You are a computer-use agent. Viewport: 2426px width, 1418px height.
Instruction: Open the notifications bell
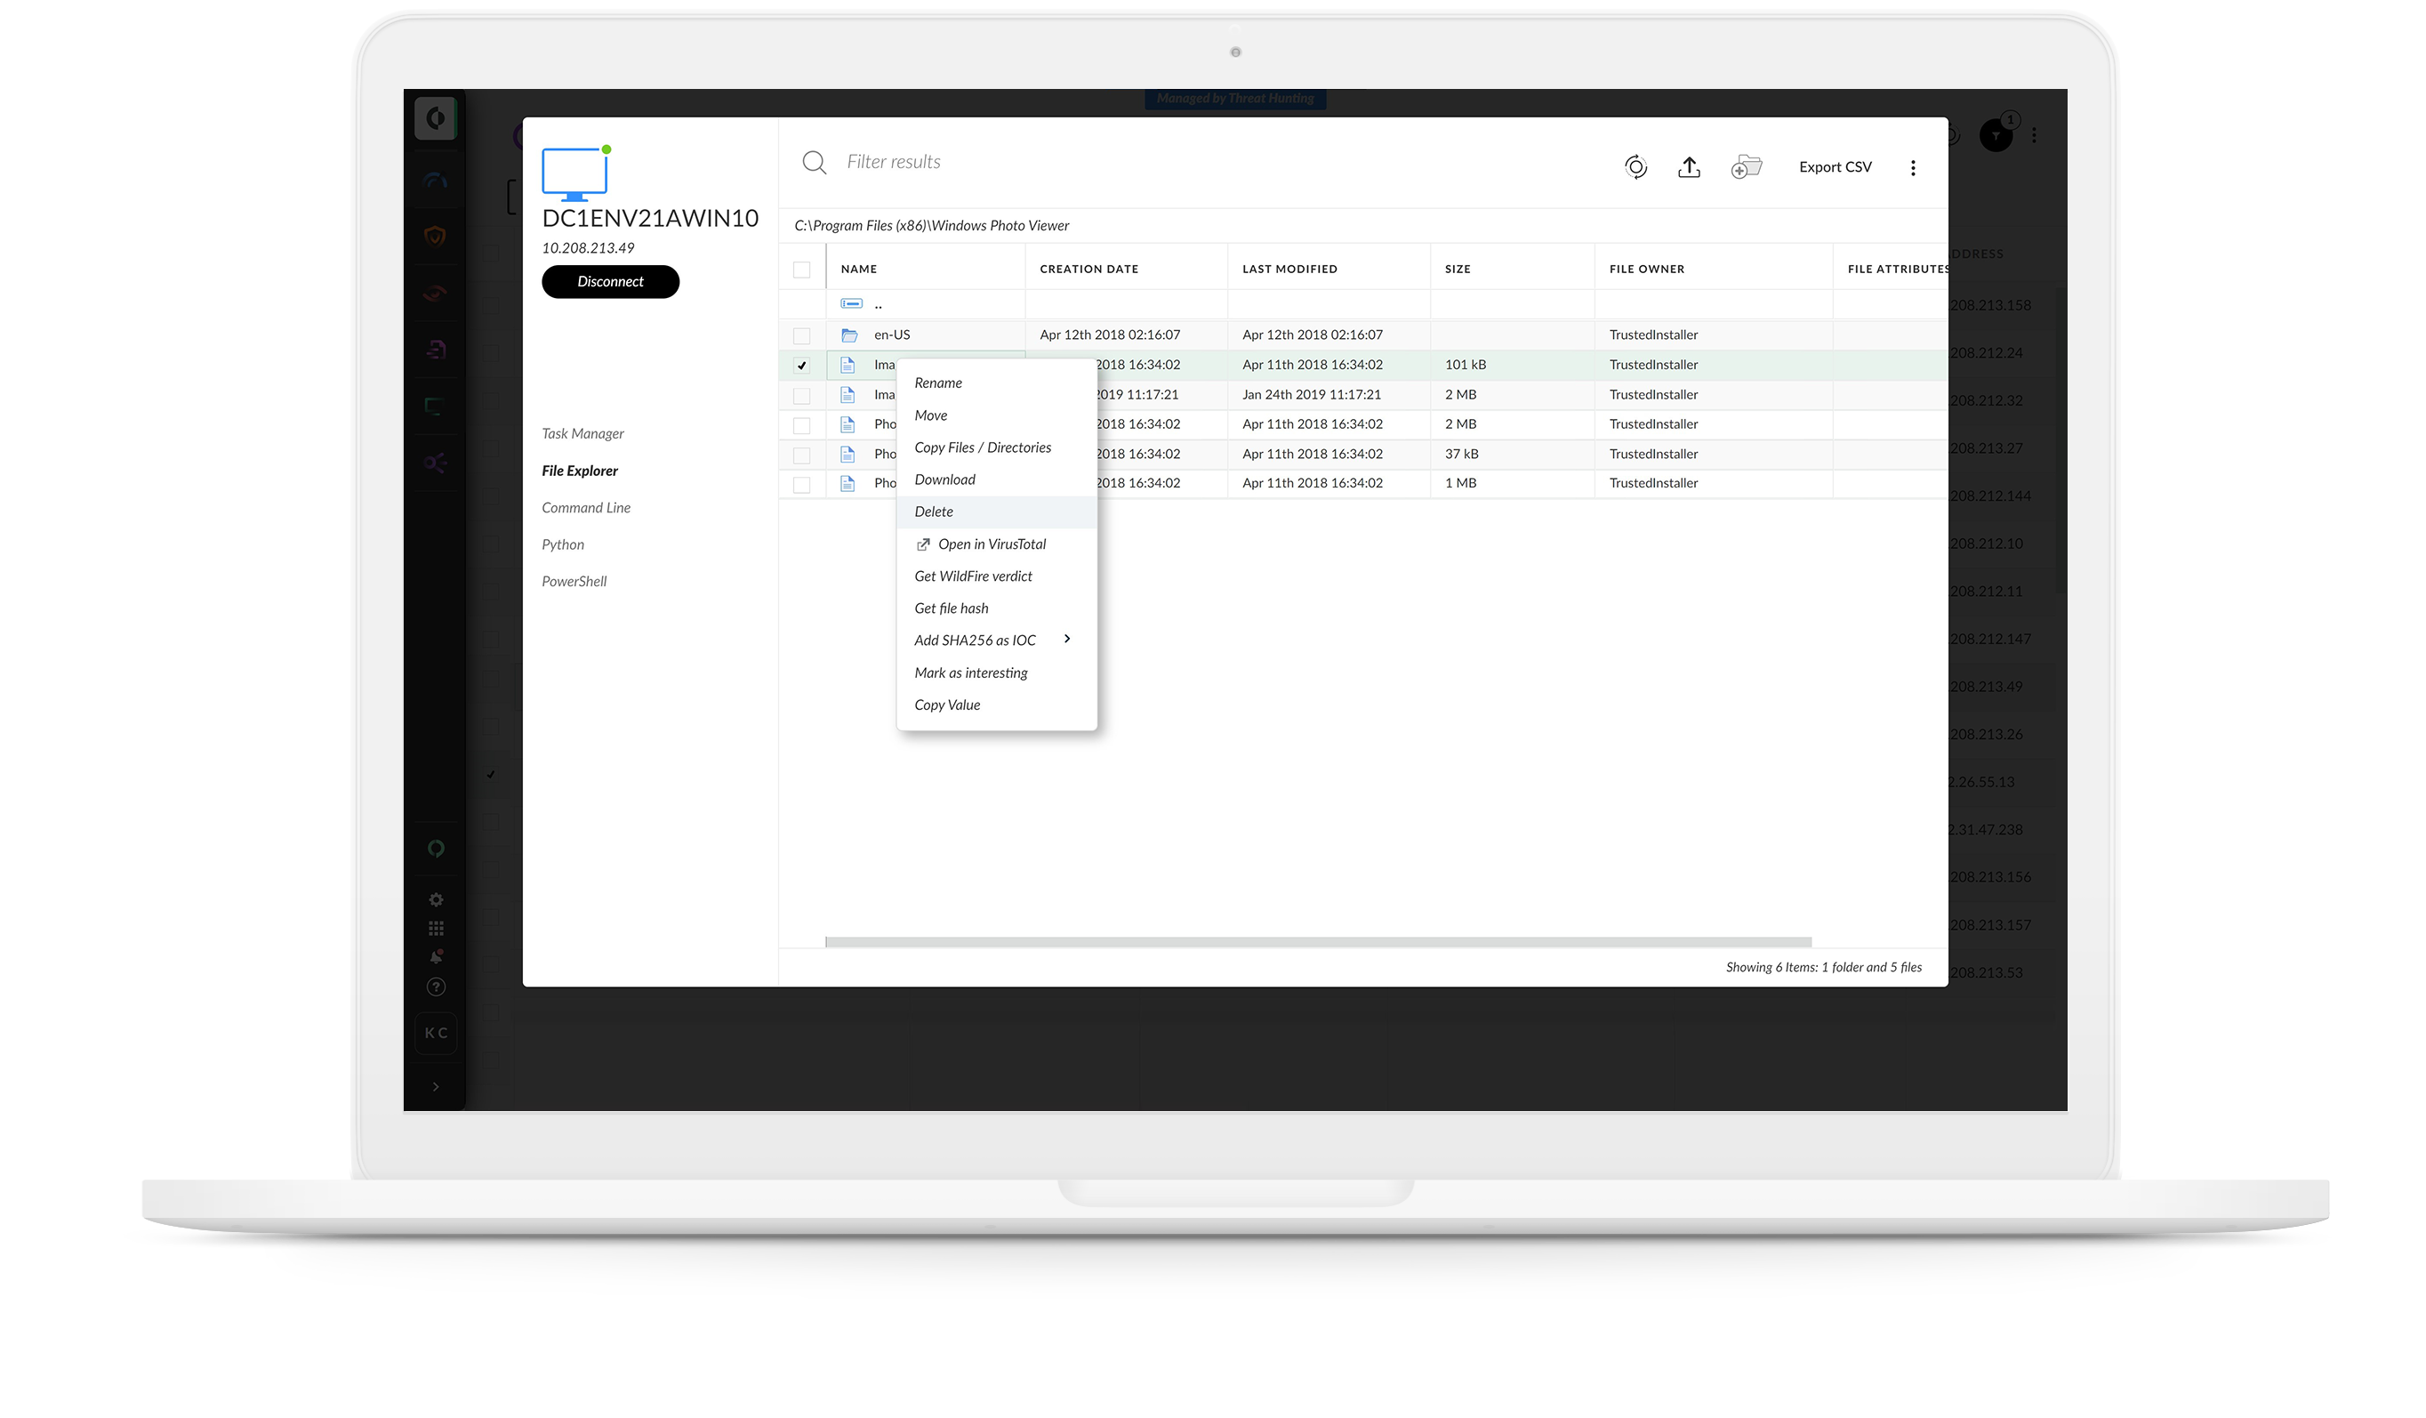click(x=436, y=956)
